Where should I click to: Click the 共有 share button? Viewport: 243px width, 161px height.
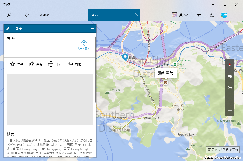[x=36, y=64]
